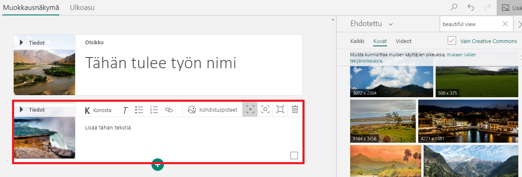The image size is (522, 177).
Task: Clear the beautiful view search field
Action: pyautogui.click(x=505, y=24)
